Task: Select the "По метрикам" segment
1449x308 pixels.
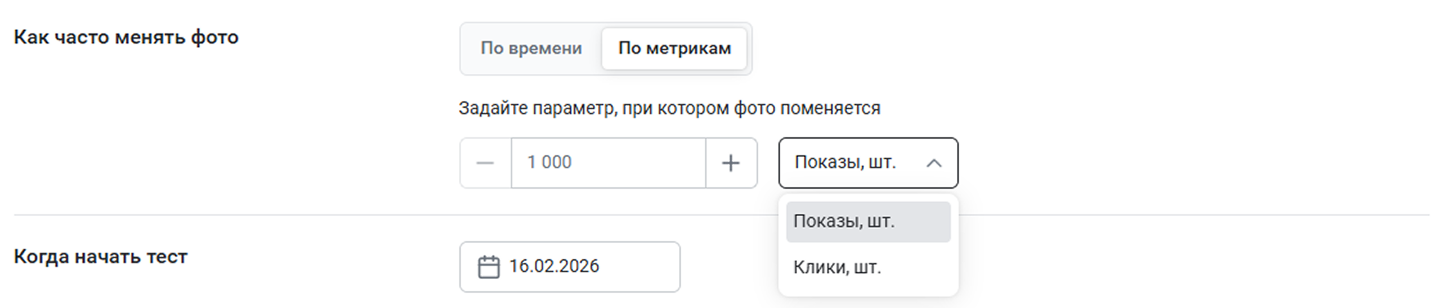Action: 674,49
